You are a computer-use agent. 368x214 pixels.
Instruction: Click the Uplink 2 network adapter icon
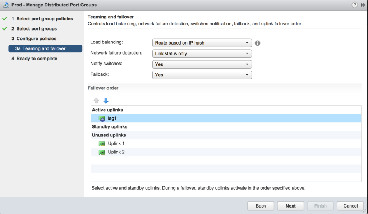tap(102, 152)
